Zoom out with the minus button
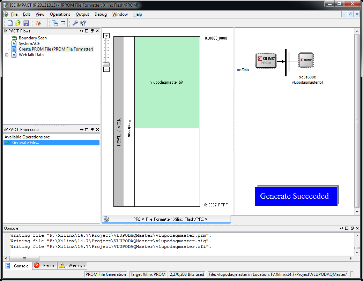This screenshot has height=281, width=363. pos(106,69)
